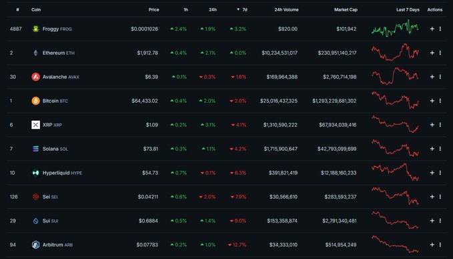
Task: Click the Bitcoin coin logo
Action: tap(35, 101)
